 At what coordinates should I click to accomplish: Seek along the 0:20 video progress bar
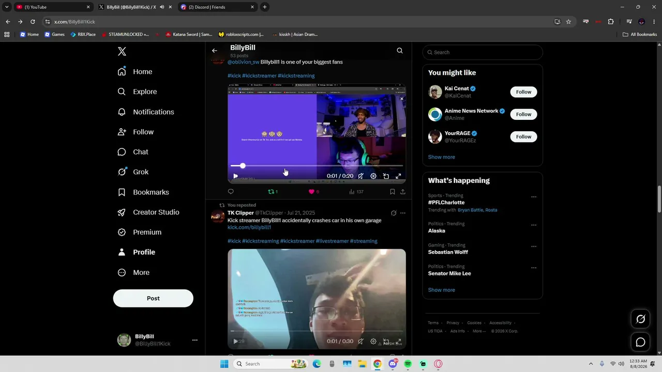tap(317, 166)
